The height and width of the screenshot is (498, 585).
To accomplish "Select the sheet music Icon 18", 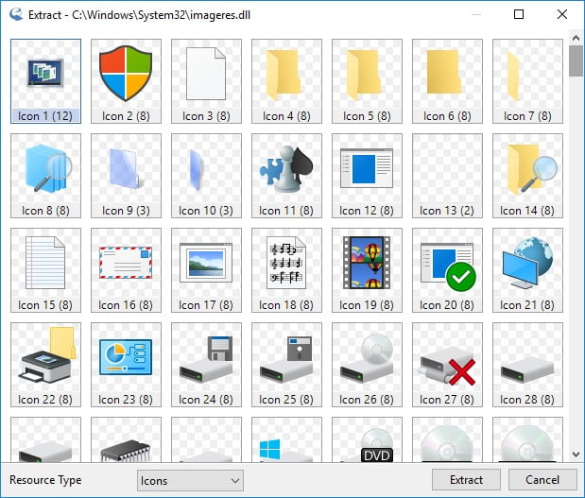I will [286, 270].
